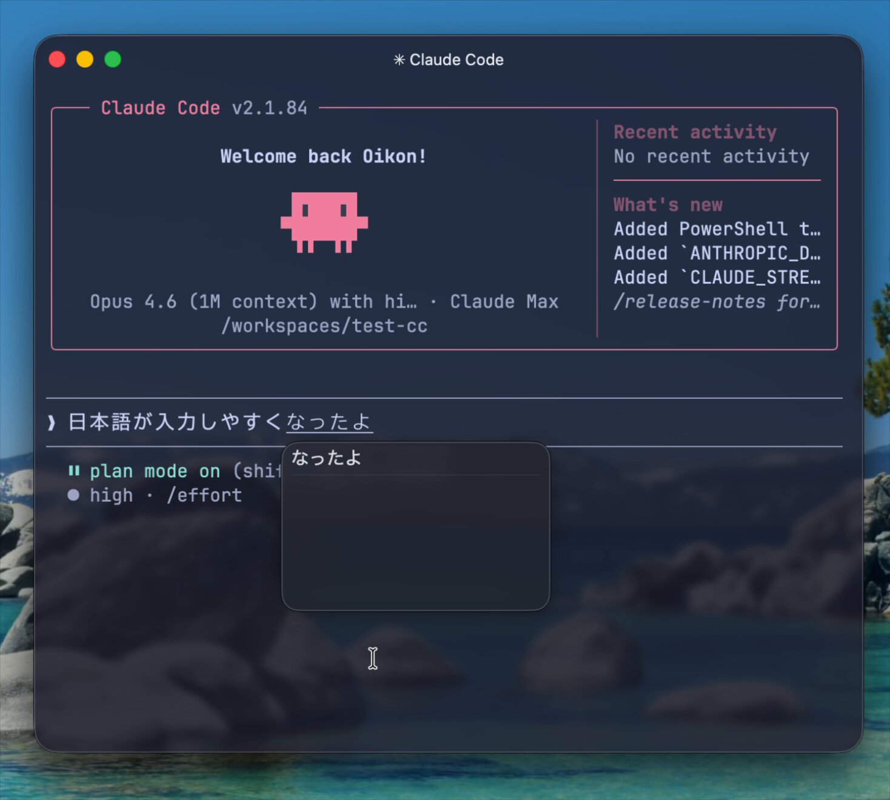890x800 pixels.
Task: Click the '/effort' command text
Action: coord(204,495)
